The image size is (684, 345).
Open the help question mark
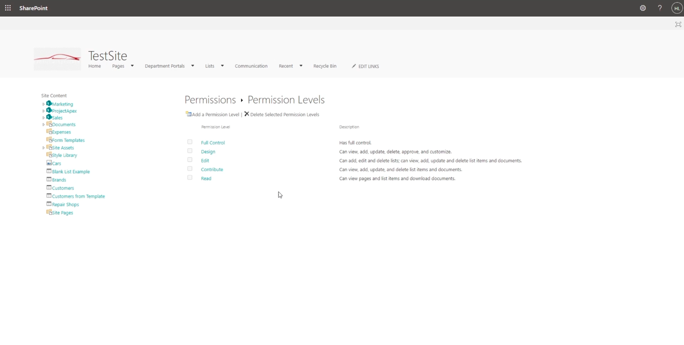pos(660,8)
